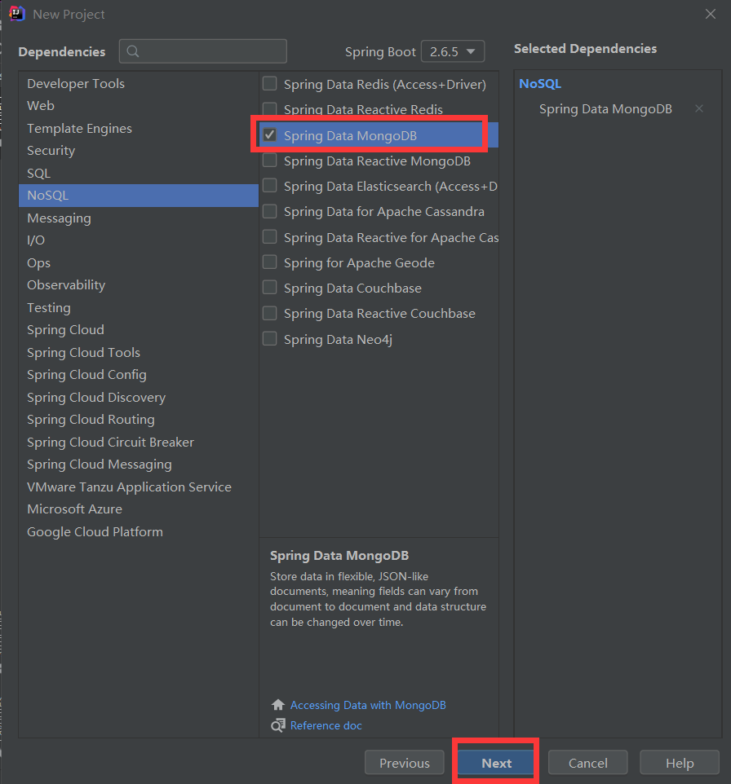Select the Microsoft Azure category

click(74, 509)
